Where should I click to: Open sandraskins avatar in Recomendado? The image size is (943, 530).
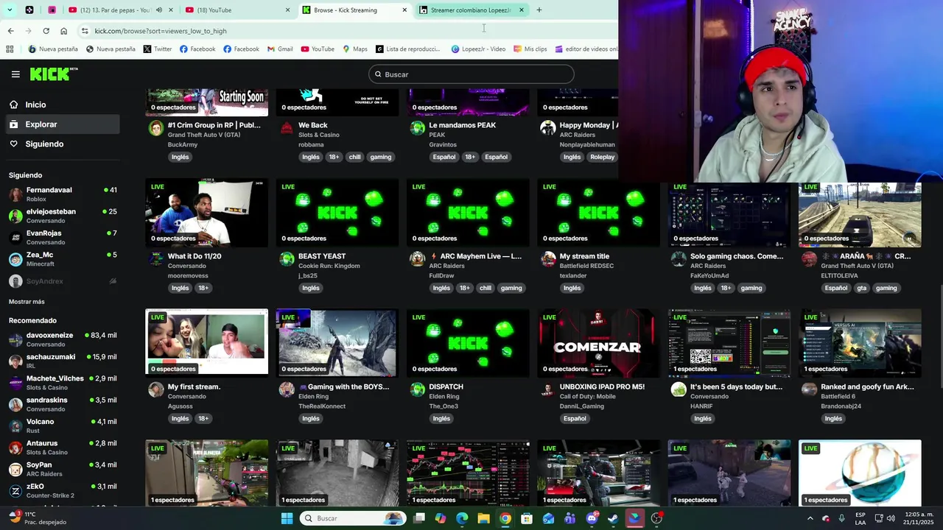click(x=15, y=404)
